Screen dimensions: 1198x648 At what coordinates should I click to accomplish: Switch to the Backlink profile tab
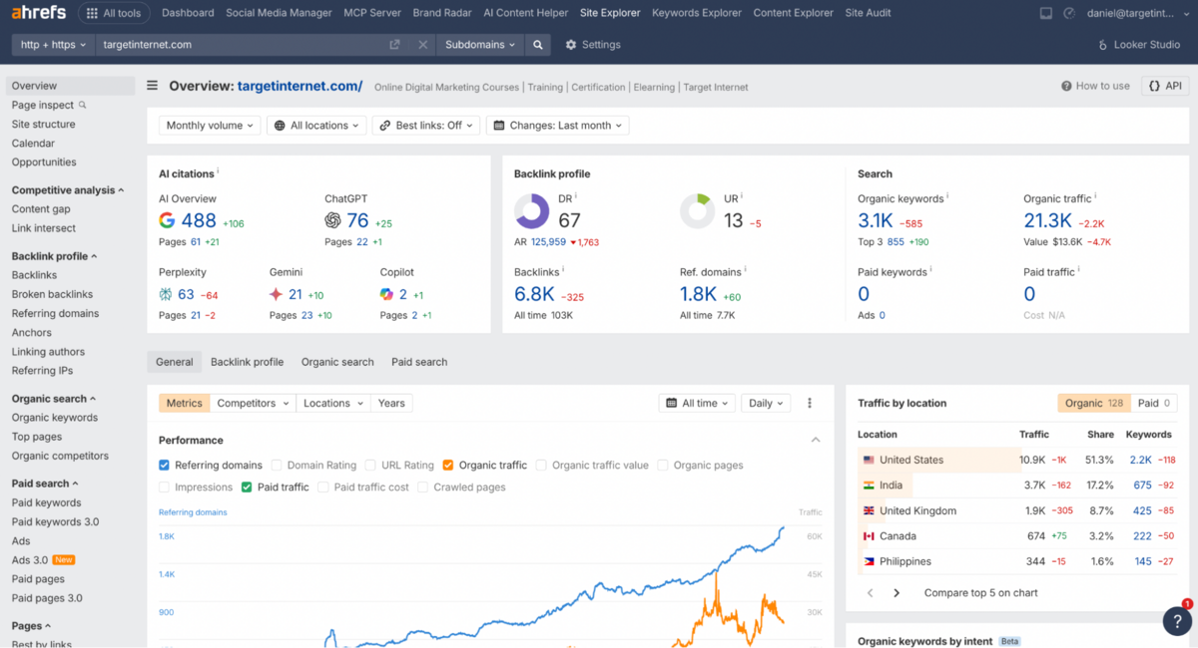247,362
